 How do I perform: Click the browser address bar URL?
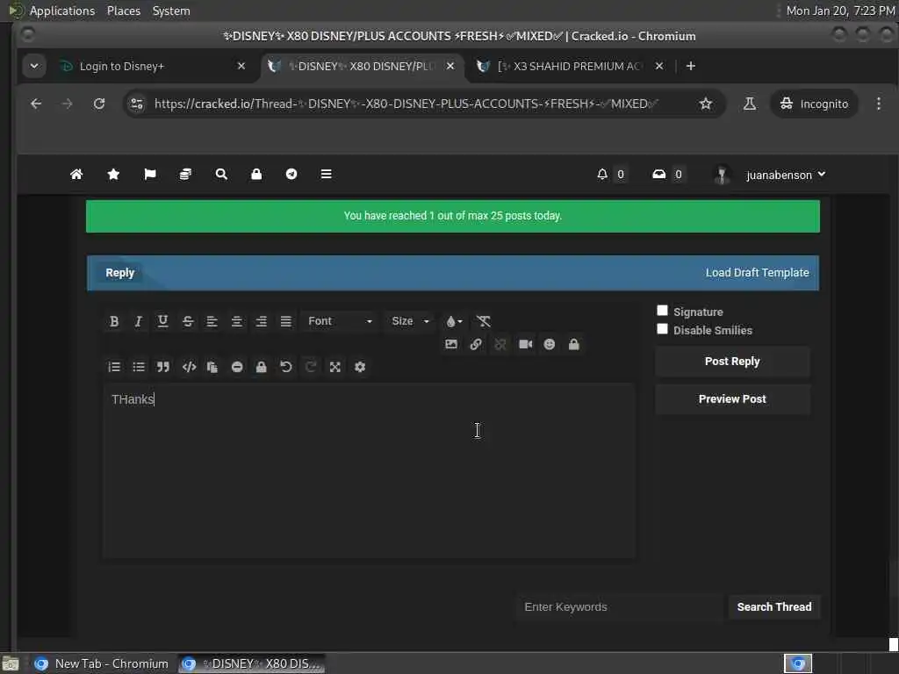click(x=406, y=104)
